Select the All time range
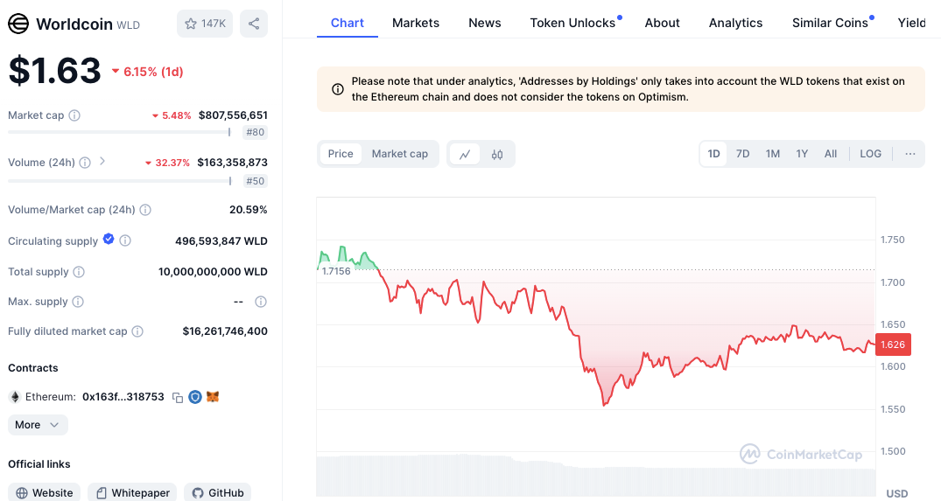The image size is (941, 501). coord(831,154)
